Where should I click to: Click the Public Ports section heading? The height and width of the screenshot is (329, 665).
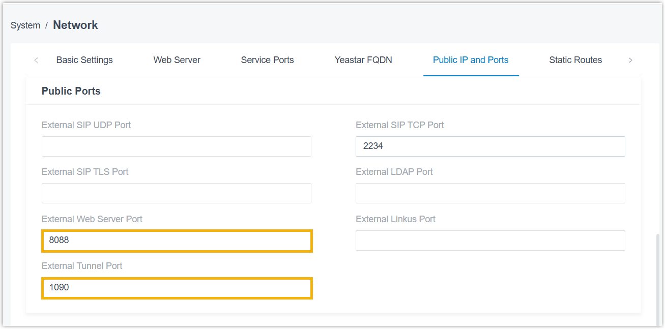click(x=71, y=91)
